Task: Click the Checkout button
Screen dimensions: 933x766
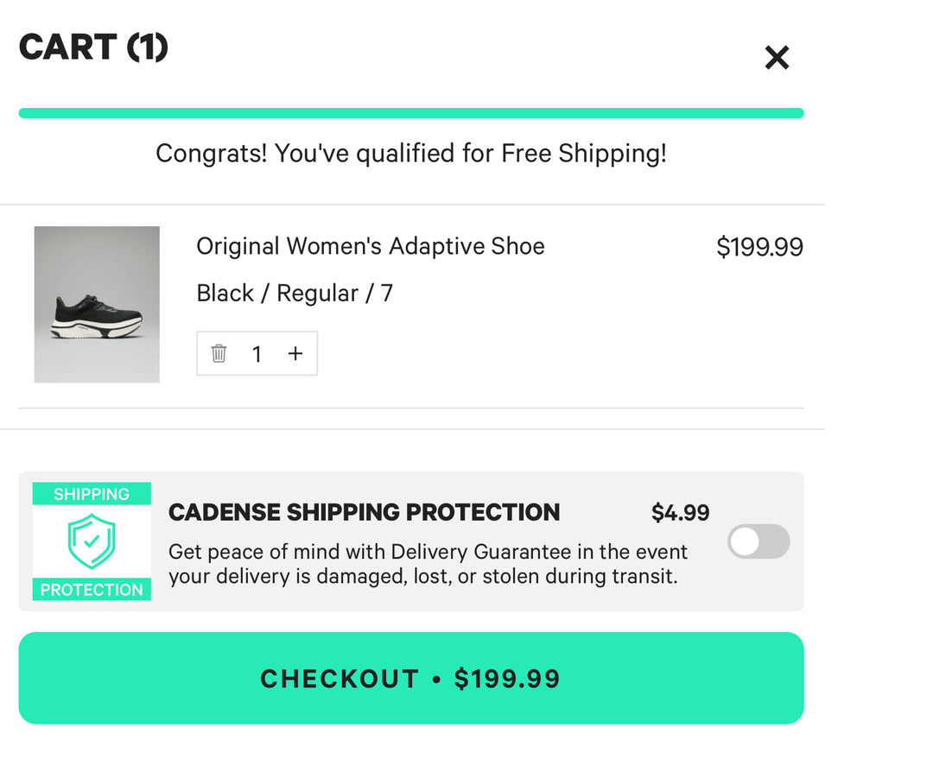Action: tap(411, 678)
